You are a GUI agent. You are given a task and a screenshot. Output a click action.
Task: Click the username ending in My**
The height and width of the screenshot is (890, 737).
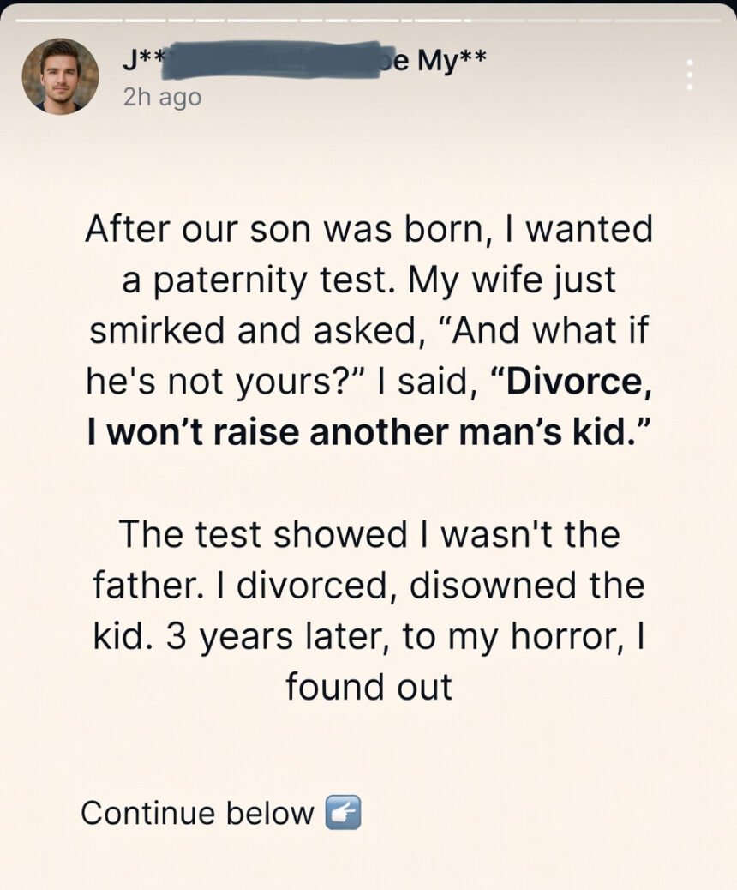tap(440, 61)
